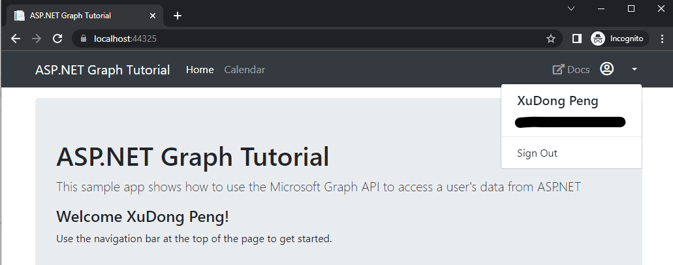Open the side panel icon
Screen dimensions: 673x265
tap(577, 39)
